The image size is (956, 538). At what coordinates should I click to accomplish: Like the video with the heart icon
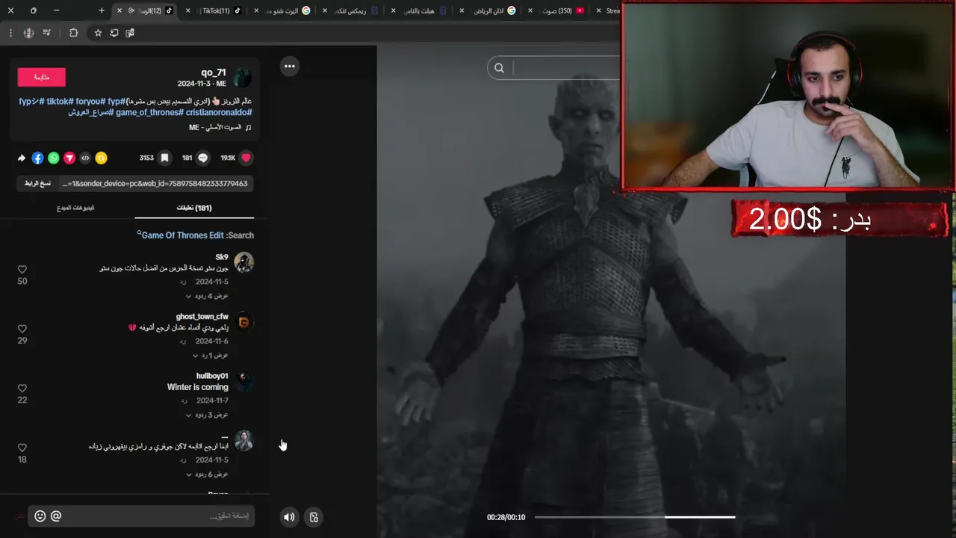click(x=246, y=158)
